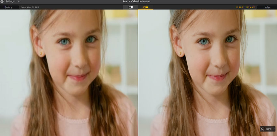Click the 640 x 480 source resolution text

[26, 8]
